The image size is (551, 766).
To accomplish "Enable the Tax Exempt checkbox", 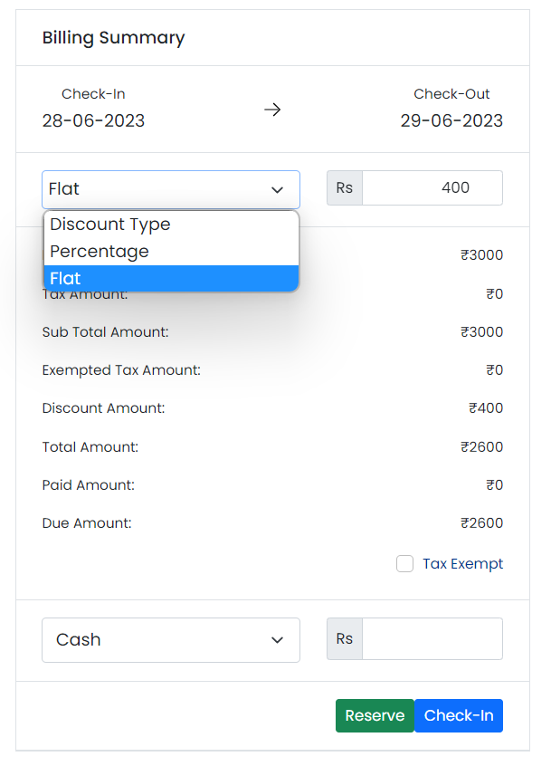I will click(404, 564).
